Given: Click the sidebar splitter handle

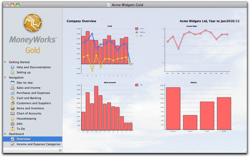Looking at the screenshot, I should pyautogui.click(x=60, y=150).
